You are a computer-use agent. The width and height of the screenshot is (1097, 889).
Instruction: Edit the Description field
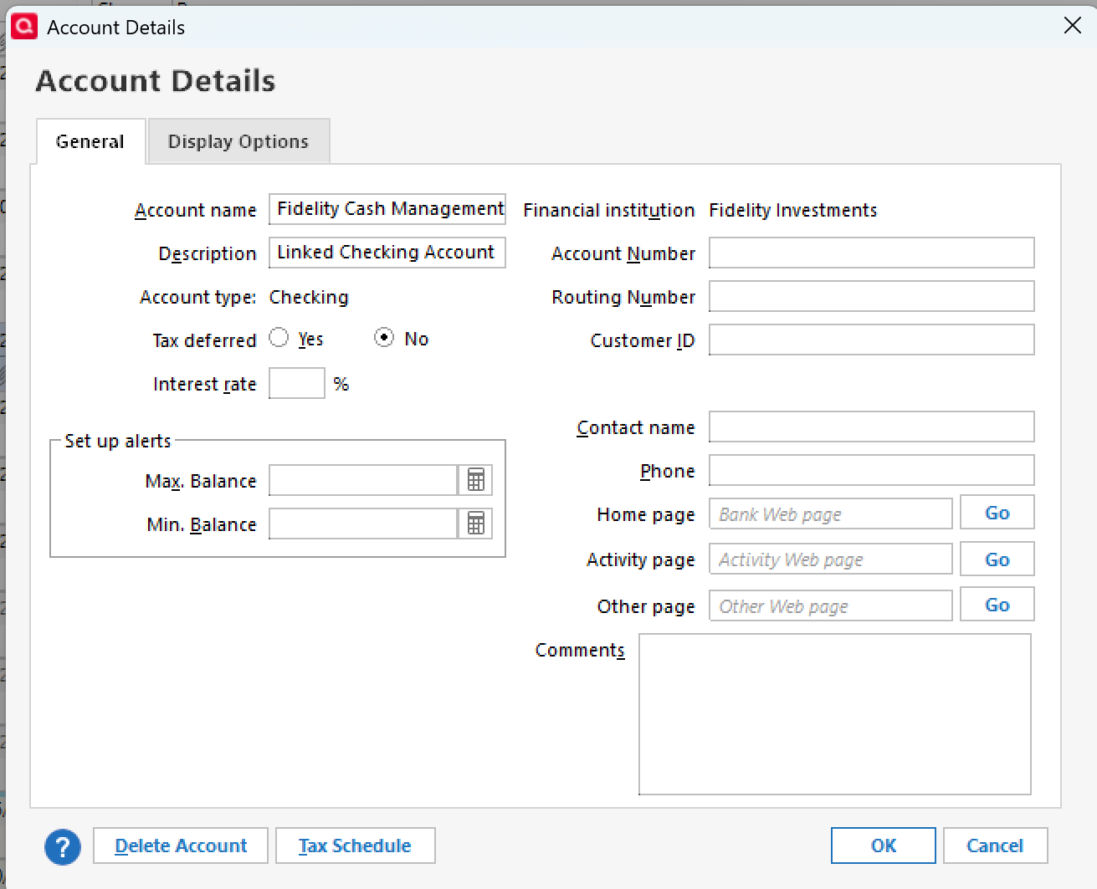pos(387,253)
